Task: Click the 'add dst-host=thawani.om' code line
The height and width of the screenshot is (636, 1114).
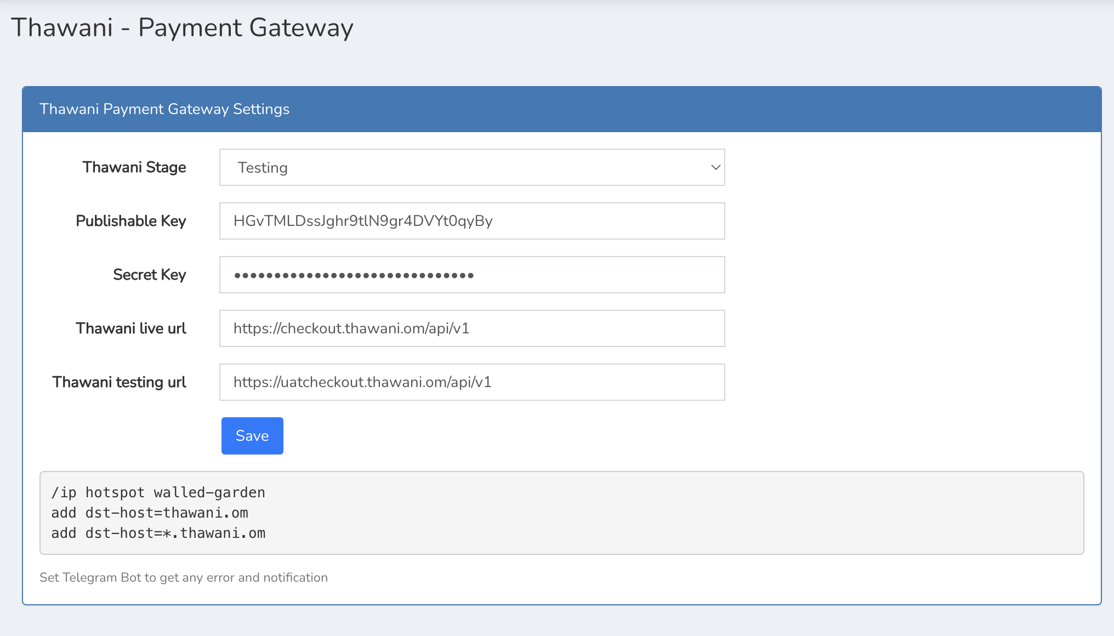Action: [150, 513]
